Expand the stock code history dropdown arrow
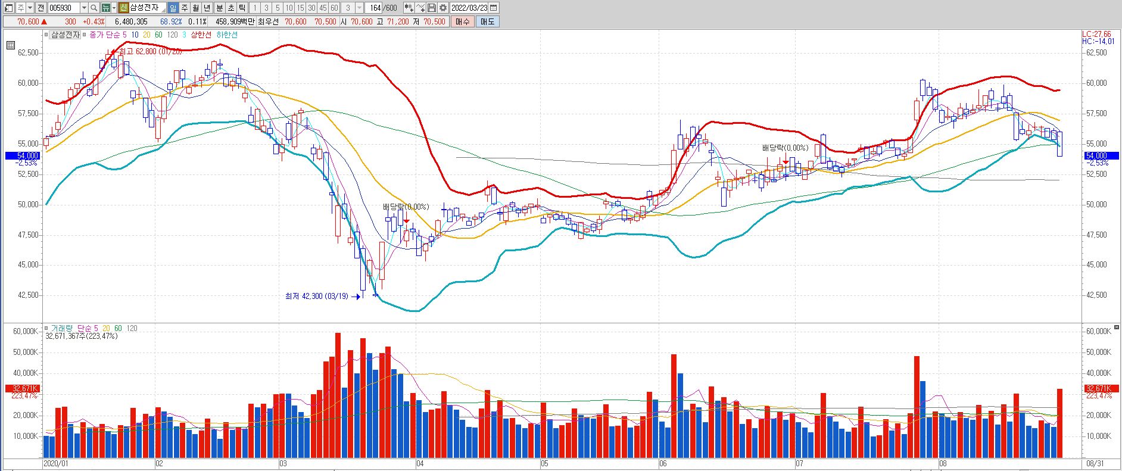The height and width of the screenshot is (471, 1122). (x=84, y=8)
